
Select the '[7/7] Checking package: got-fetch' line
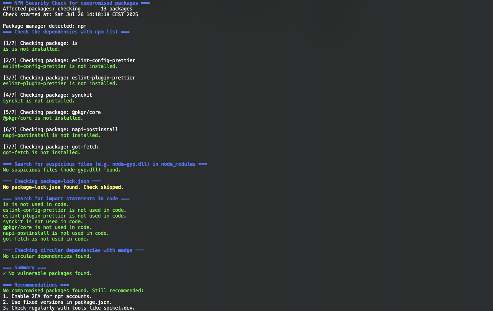click(50, 147)
